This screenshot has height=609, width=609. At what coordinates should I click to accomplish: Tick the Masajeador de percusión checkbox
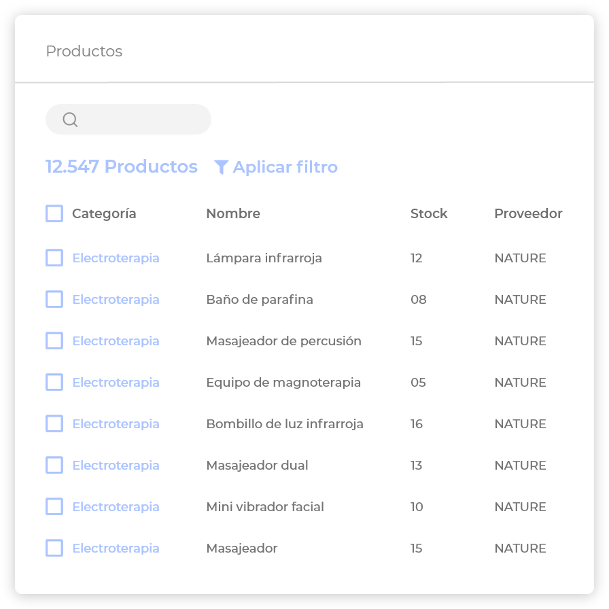click(x=54, y=341)
